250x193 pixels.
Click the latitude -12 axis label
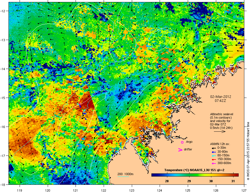(3, 11)
